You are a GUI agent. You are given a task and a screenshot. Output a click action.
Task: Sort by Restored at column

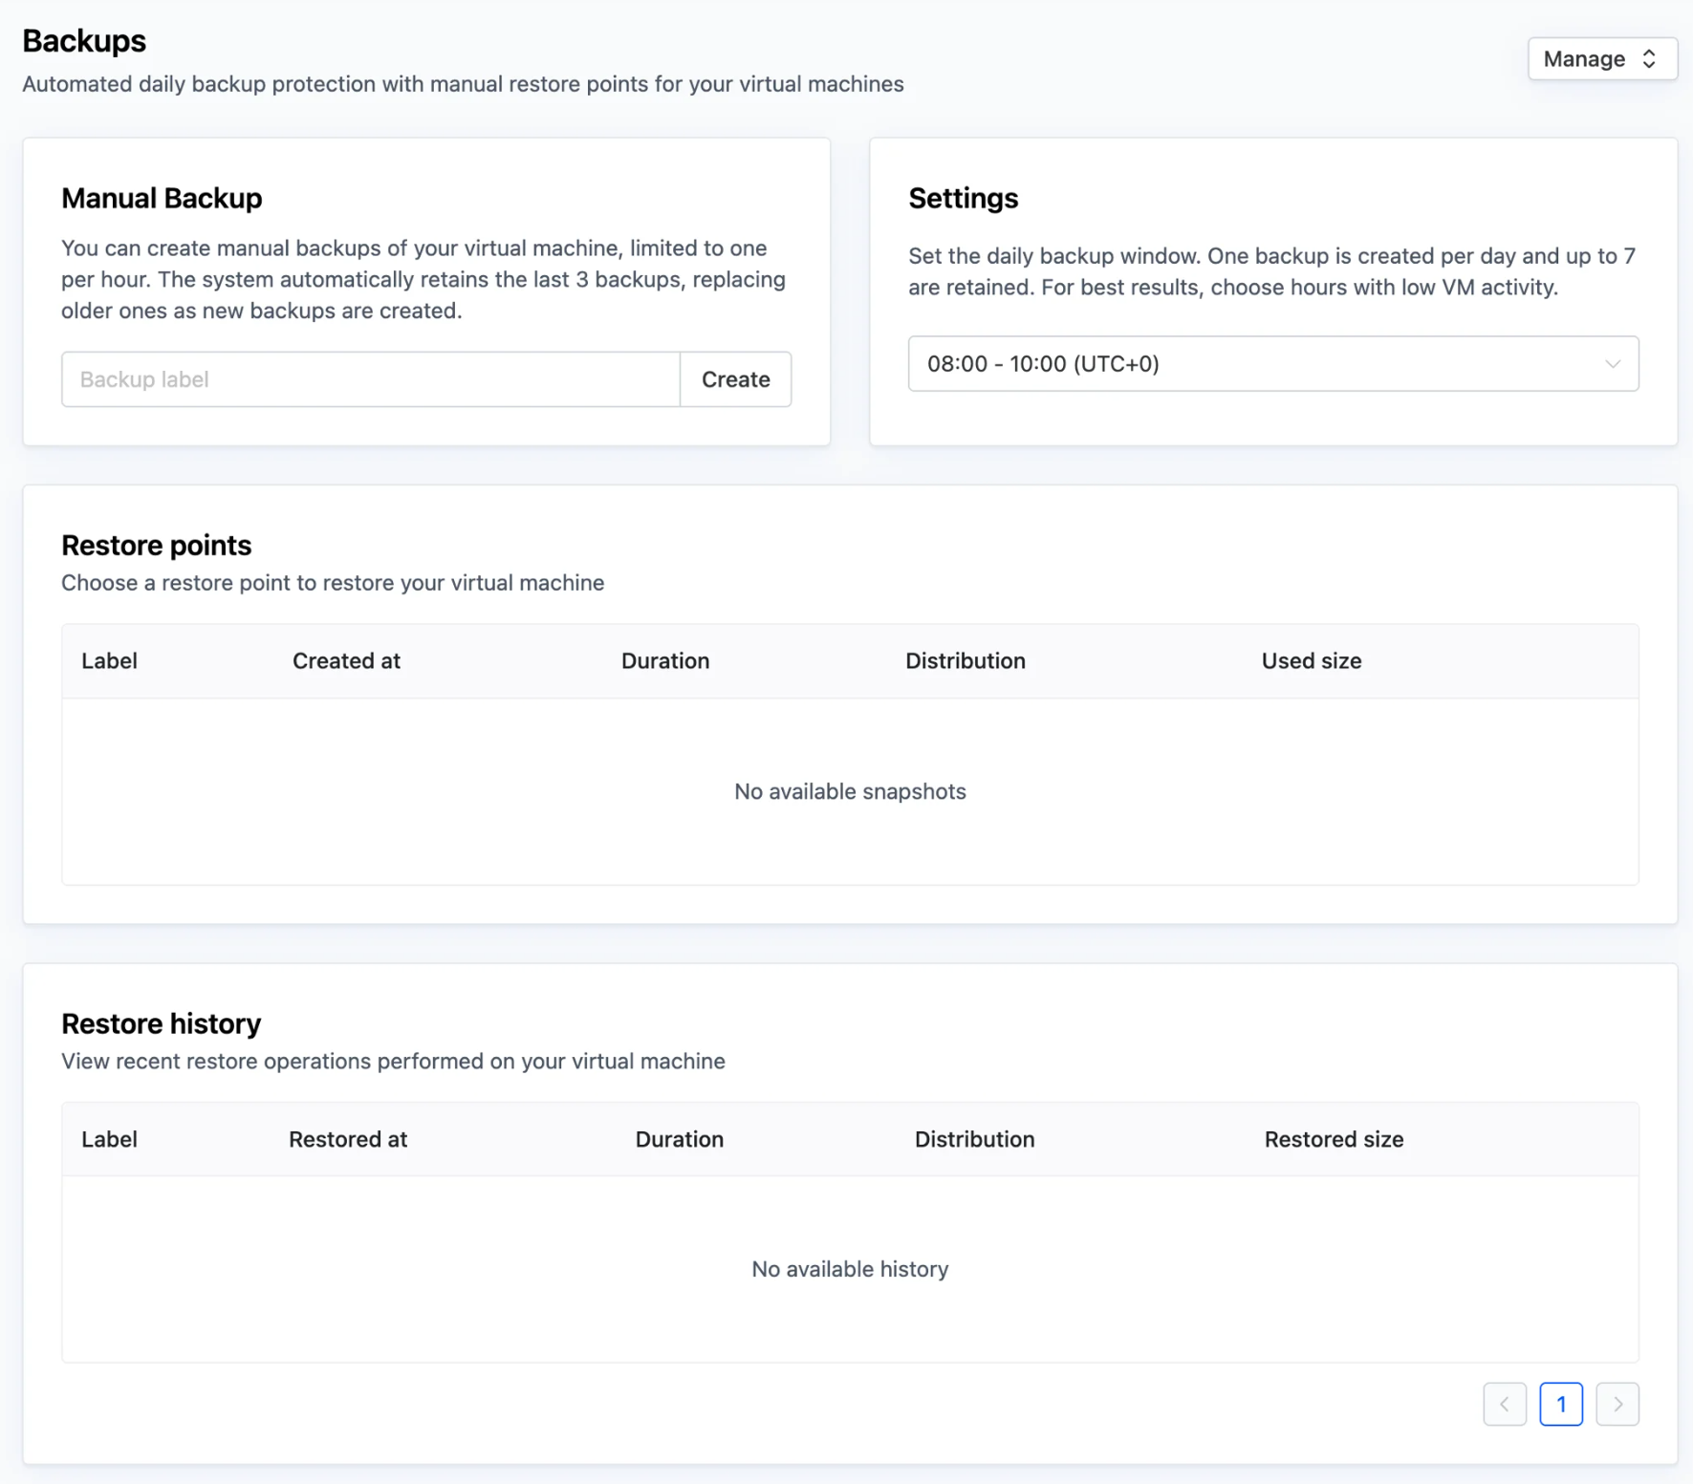coord(348,1139)
